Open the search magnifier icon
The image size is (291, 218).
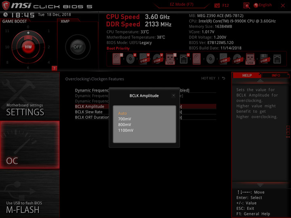(247, 6)
